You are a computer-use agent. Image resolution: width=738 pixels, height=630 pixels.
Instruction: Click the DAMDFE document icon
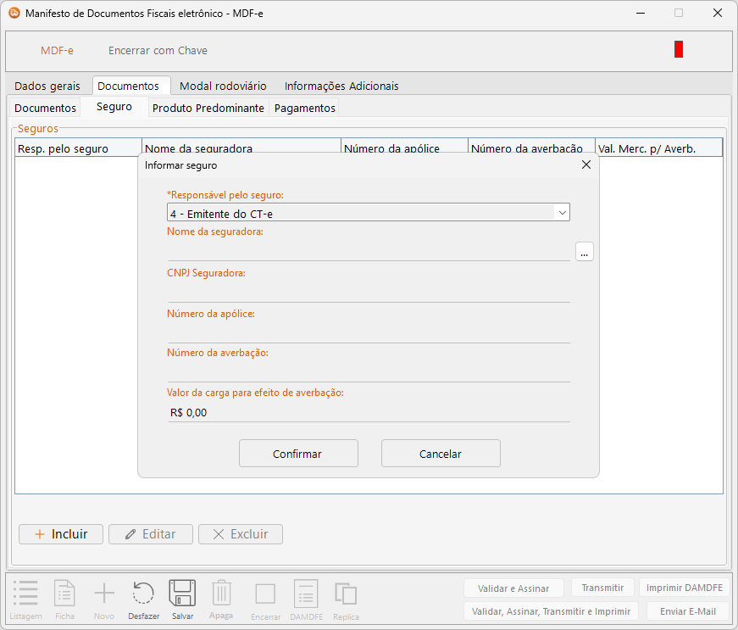[305, 594]
